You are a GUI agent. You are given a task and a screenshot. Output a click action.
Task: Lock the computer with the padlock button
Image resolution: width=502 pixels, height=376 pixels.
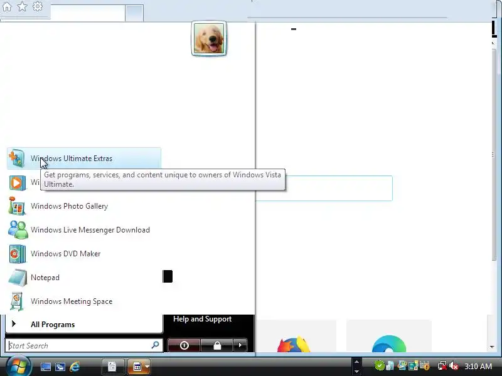[217, 345]
